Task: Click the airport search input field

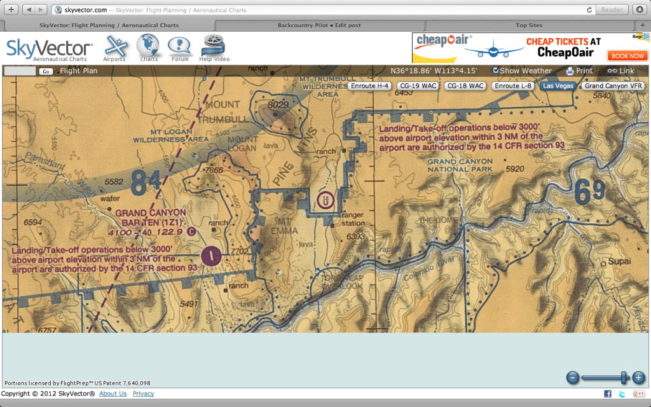Action: [20, 71]
